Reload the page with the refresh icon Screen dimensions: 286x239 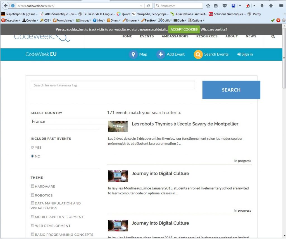point(149,6)
